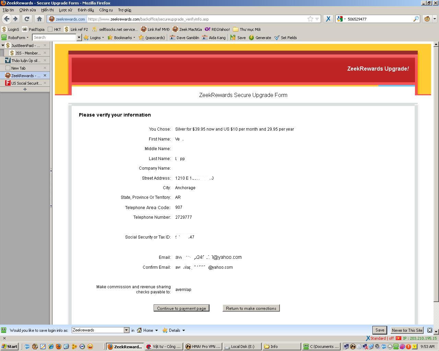Switch to Local Disk (E:) taskbar window
This screenshot has width=439, height=351.
(x=242, y=347)
